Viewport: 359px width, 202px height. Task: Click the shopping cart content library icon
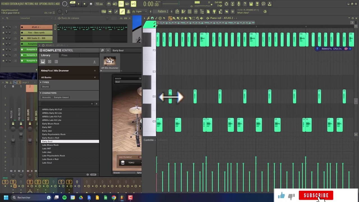tap(233, 12)
